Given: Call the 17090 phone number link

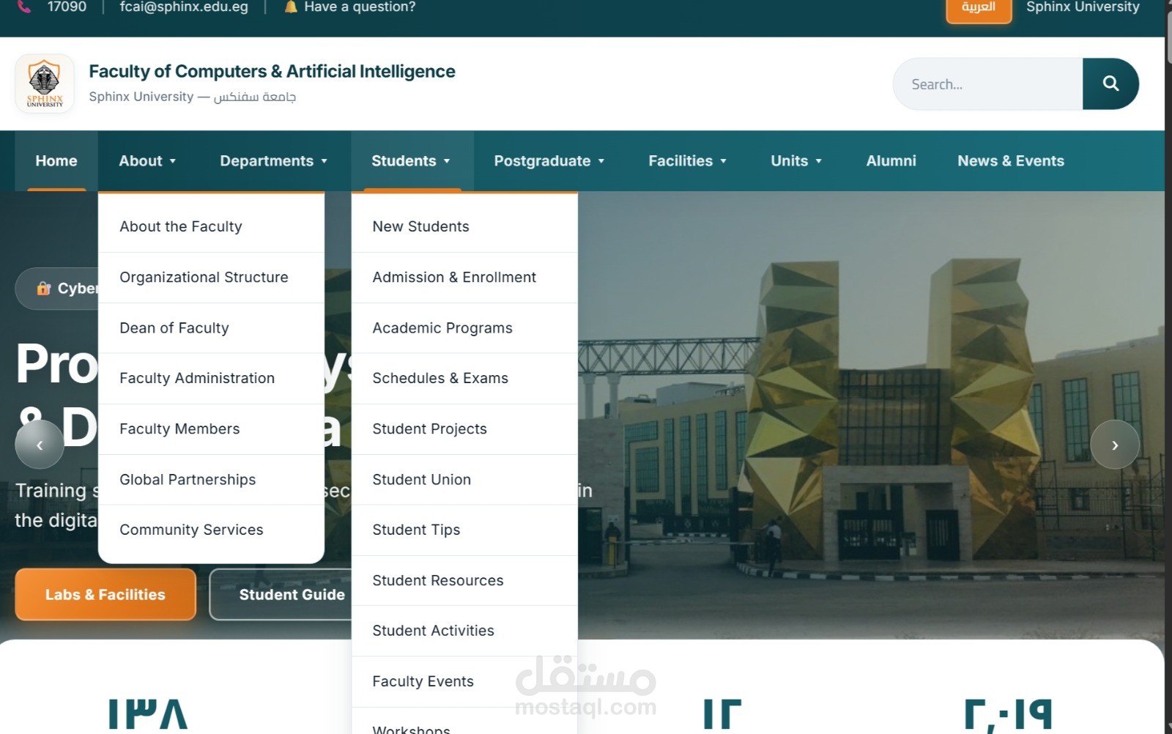Looking at the screenshot, I should (67, 7).
